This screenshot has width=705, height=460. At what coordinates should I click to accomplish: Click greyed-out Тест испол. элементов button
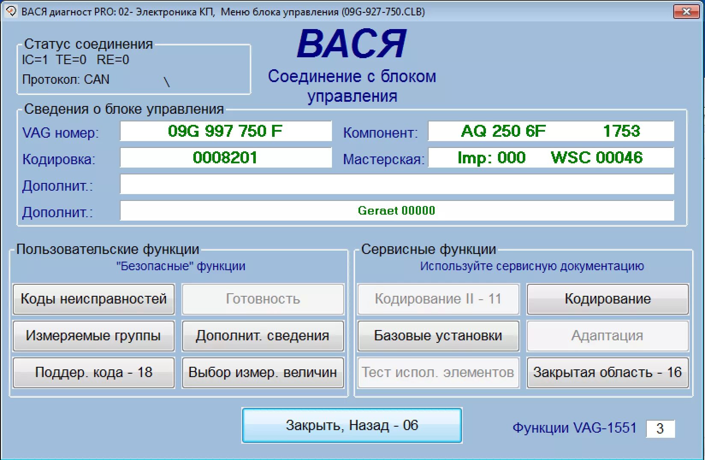(438, 372)
